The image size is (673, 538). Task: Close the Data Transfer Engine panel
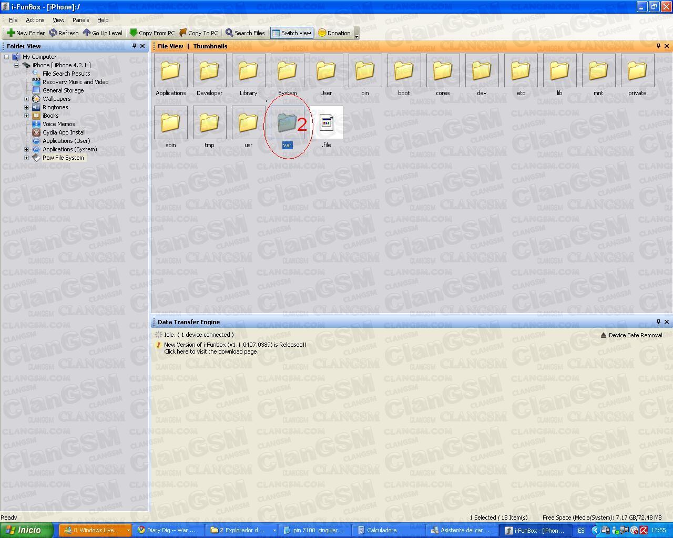pos(667,322)
